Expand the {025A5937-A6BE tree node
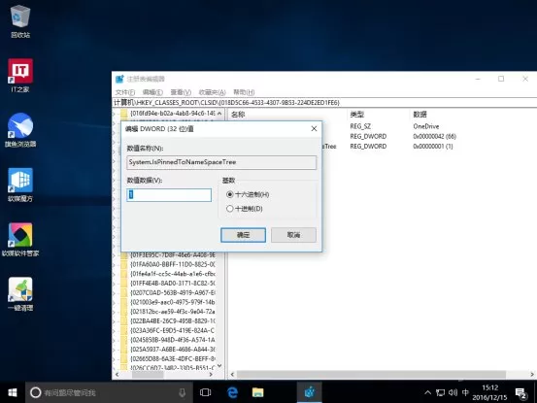The image size is (537, 403). [115, 350]
